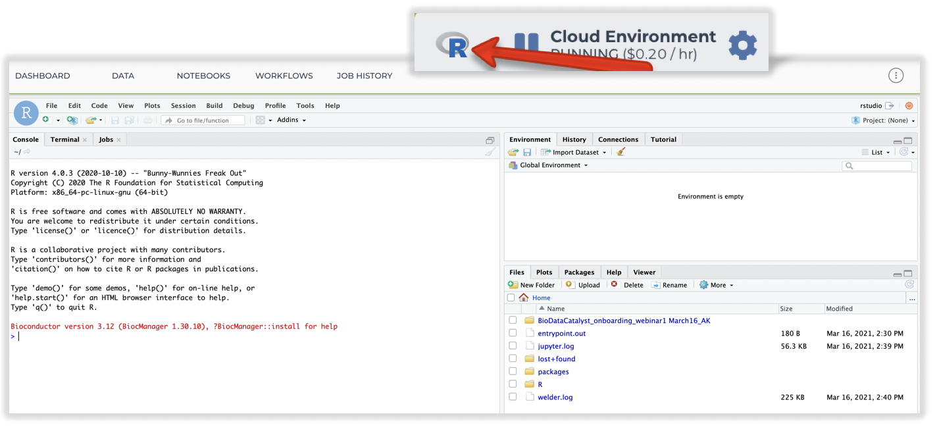Screen dimensions: 937x437
Task: Select the jupyter.log file checkbox
Action: click(x=513, y=346)
